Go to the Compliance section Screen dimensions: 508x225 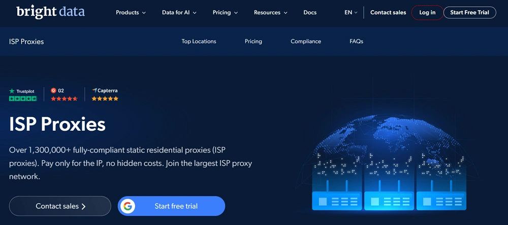point(306,42)
